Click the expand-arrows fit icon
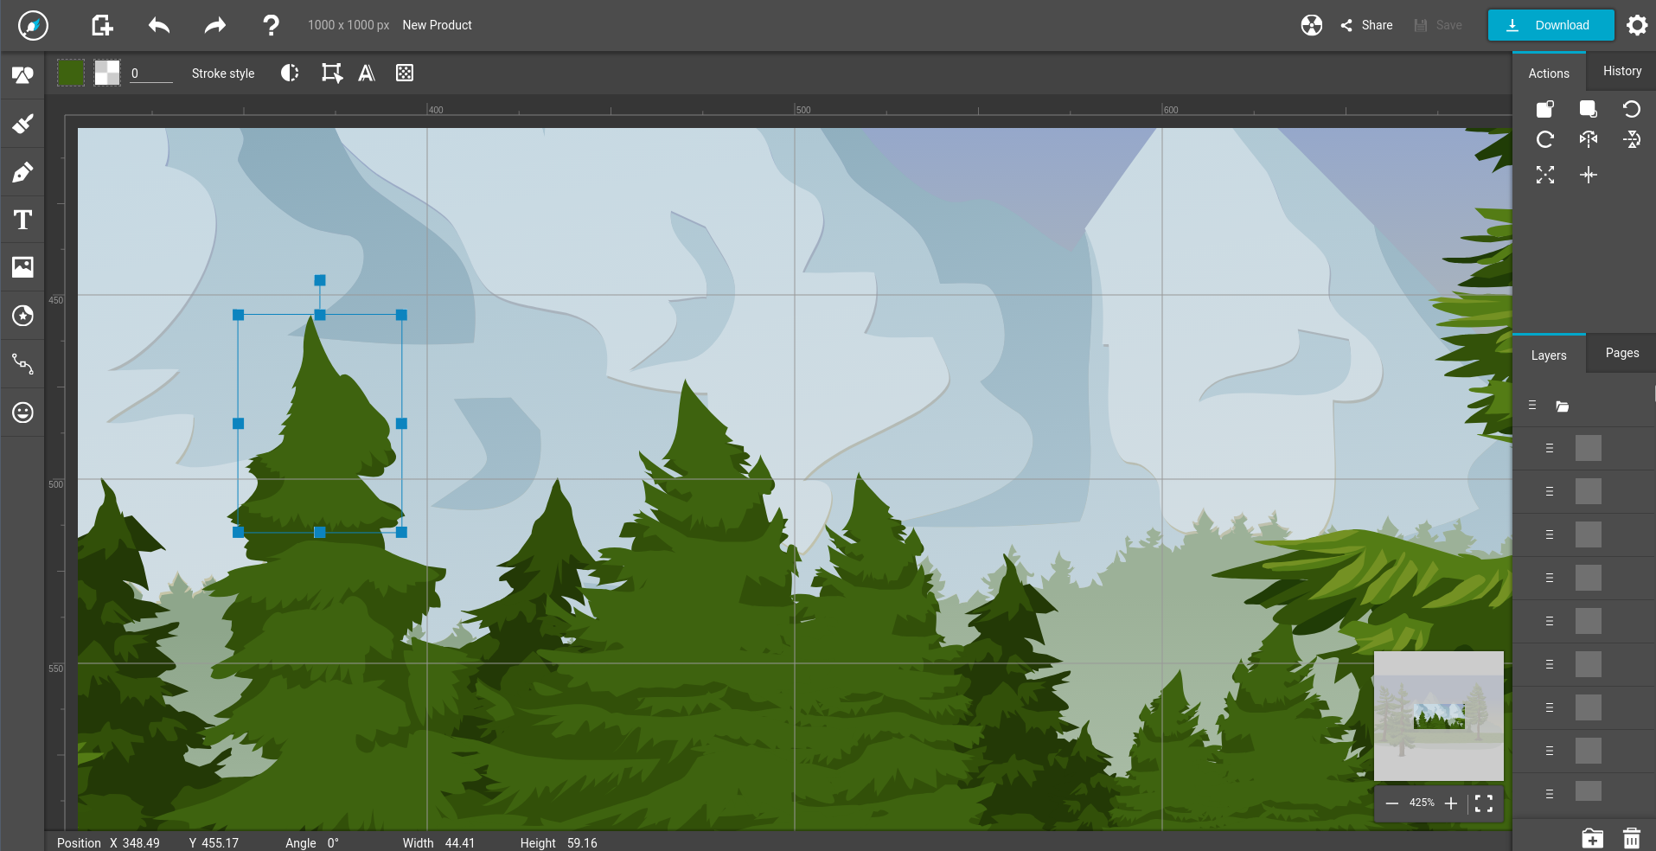The image size is (1656, 851). pos(1545,175)
